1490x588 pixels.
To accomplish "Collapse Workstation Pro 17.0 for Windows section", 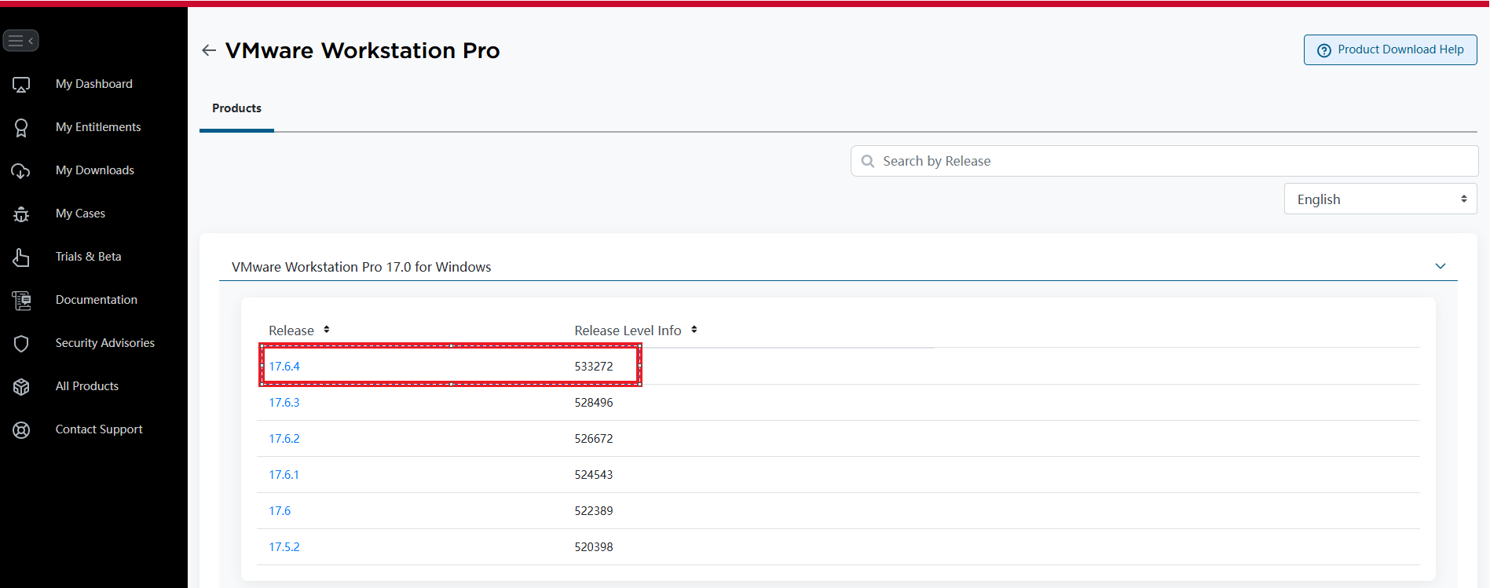I will pos(1441,266).
